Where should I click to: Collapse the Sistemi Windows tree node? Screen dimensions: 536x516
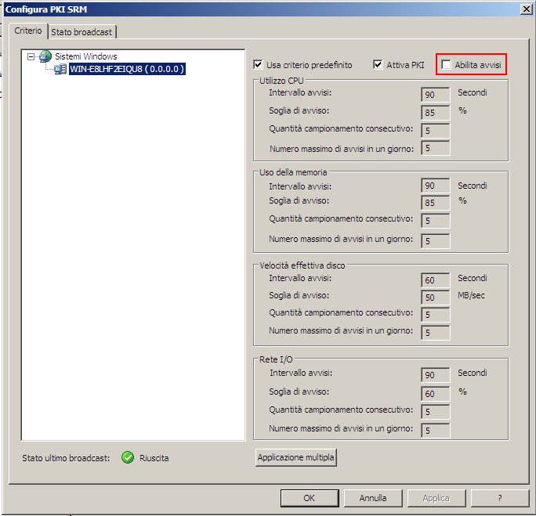point(31,56)
